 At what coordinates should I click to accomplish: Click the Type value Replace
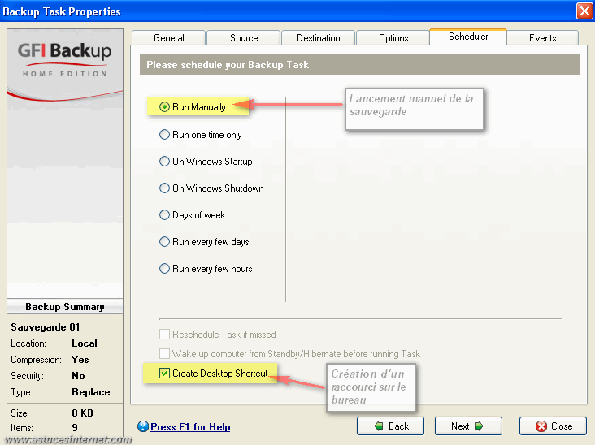coord(91,392)
